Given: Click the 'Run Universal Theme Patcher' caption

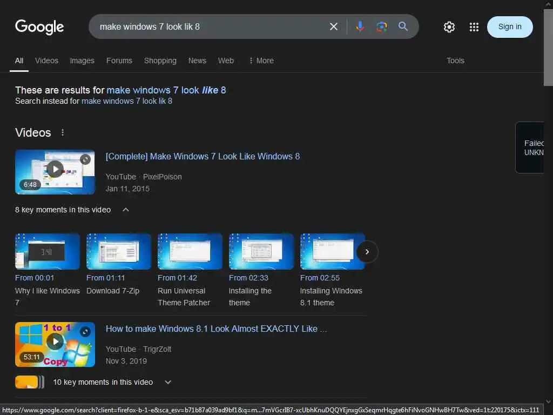Looking at the screenshot, I should click(x=184, y=297).
